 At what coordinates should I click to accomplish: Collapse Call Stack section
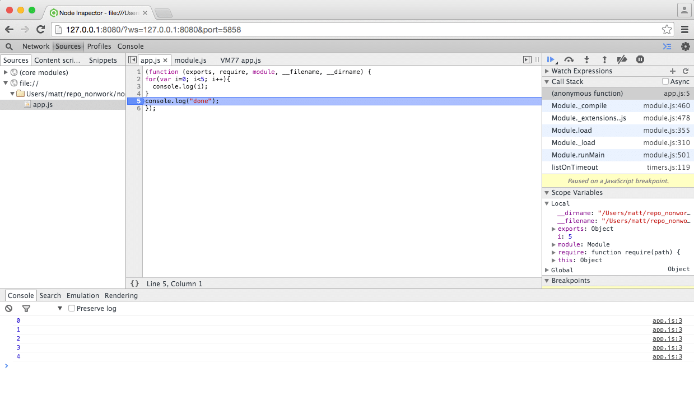click(547, 82)
